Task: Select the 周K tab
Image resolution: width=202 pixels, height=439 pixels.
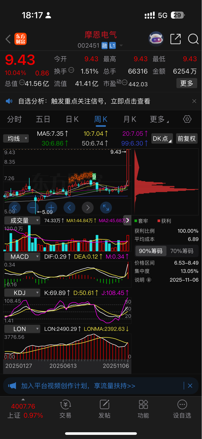Action: pos(101,119)
